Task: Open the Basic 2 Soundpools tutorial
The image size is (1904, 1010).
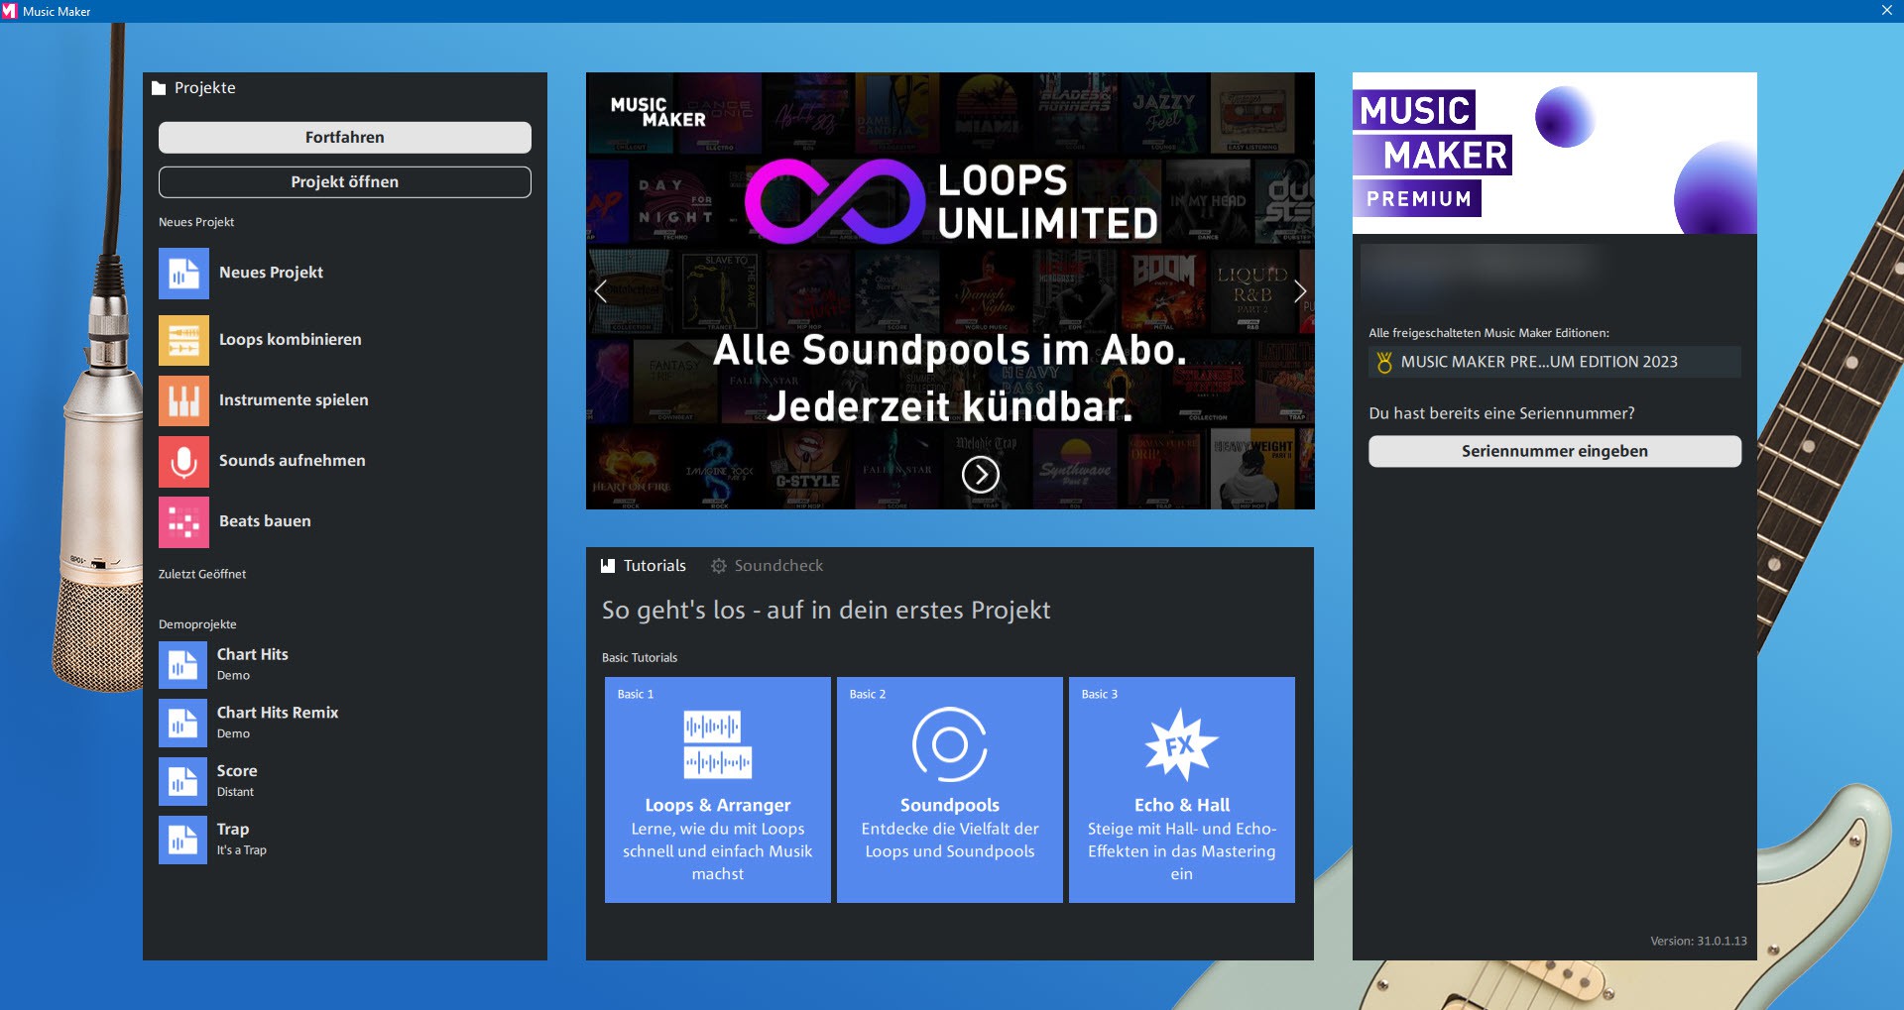Action: point(950,790)
